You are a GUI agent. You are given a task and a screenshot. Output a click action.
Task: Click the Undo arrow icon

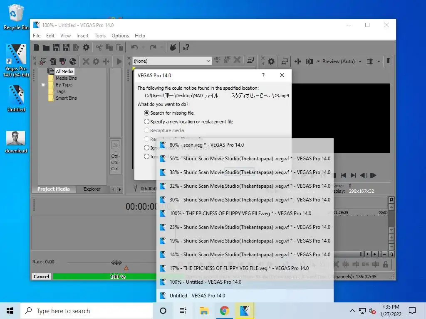134,47
